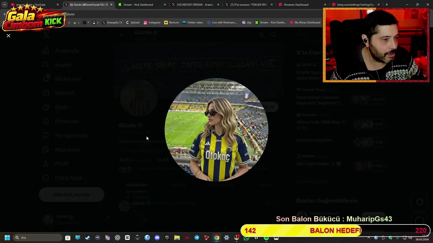Click the BALON HEDEFİ progress bar
This screenshot has height=243, width=433.
point(335,231)
